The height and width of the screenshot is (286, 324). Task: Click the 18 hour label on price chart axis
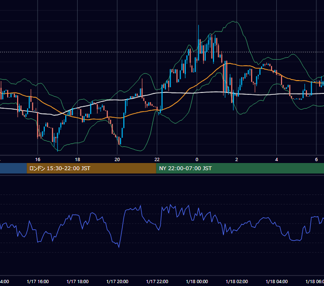78,160
